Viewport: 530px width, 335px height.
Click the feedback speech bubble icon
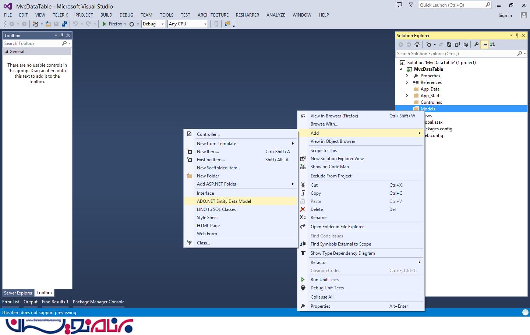coord(399,5)
